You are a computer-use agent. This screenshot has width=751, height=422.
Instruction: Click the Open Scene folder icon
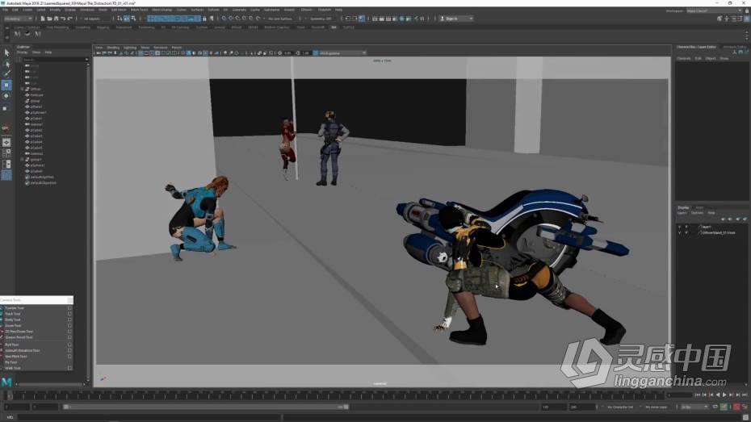pos(49,19)
